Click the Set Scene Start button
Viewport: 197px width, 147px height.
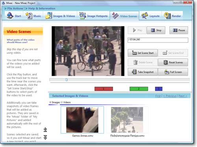[x=143, y=53]
